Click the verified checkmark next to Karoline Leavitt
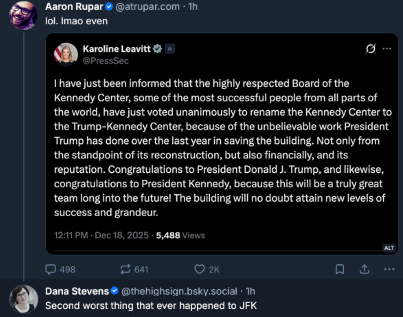This screenshot has width=403, height=317. (158, 49)
